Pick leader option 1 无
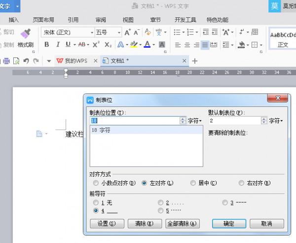The image size is (296, 243). [96, 202]
